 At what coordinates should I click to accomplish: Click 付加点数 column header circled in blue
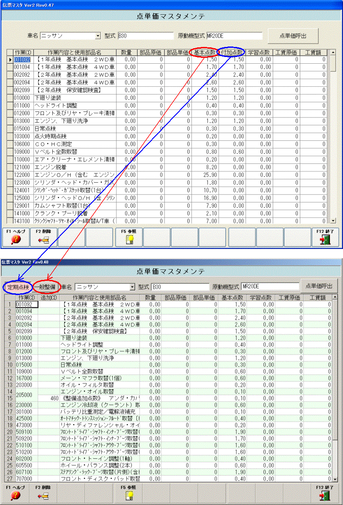pyautogui.click(x=231, y=52)
